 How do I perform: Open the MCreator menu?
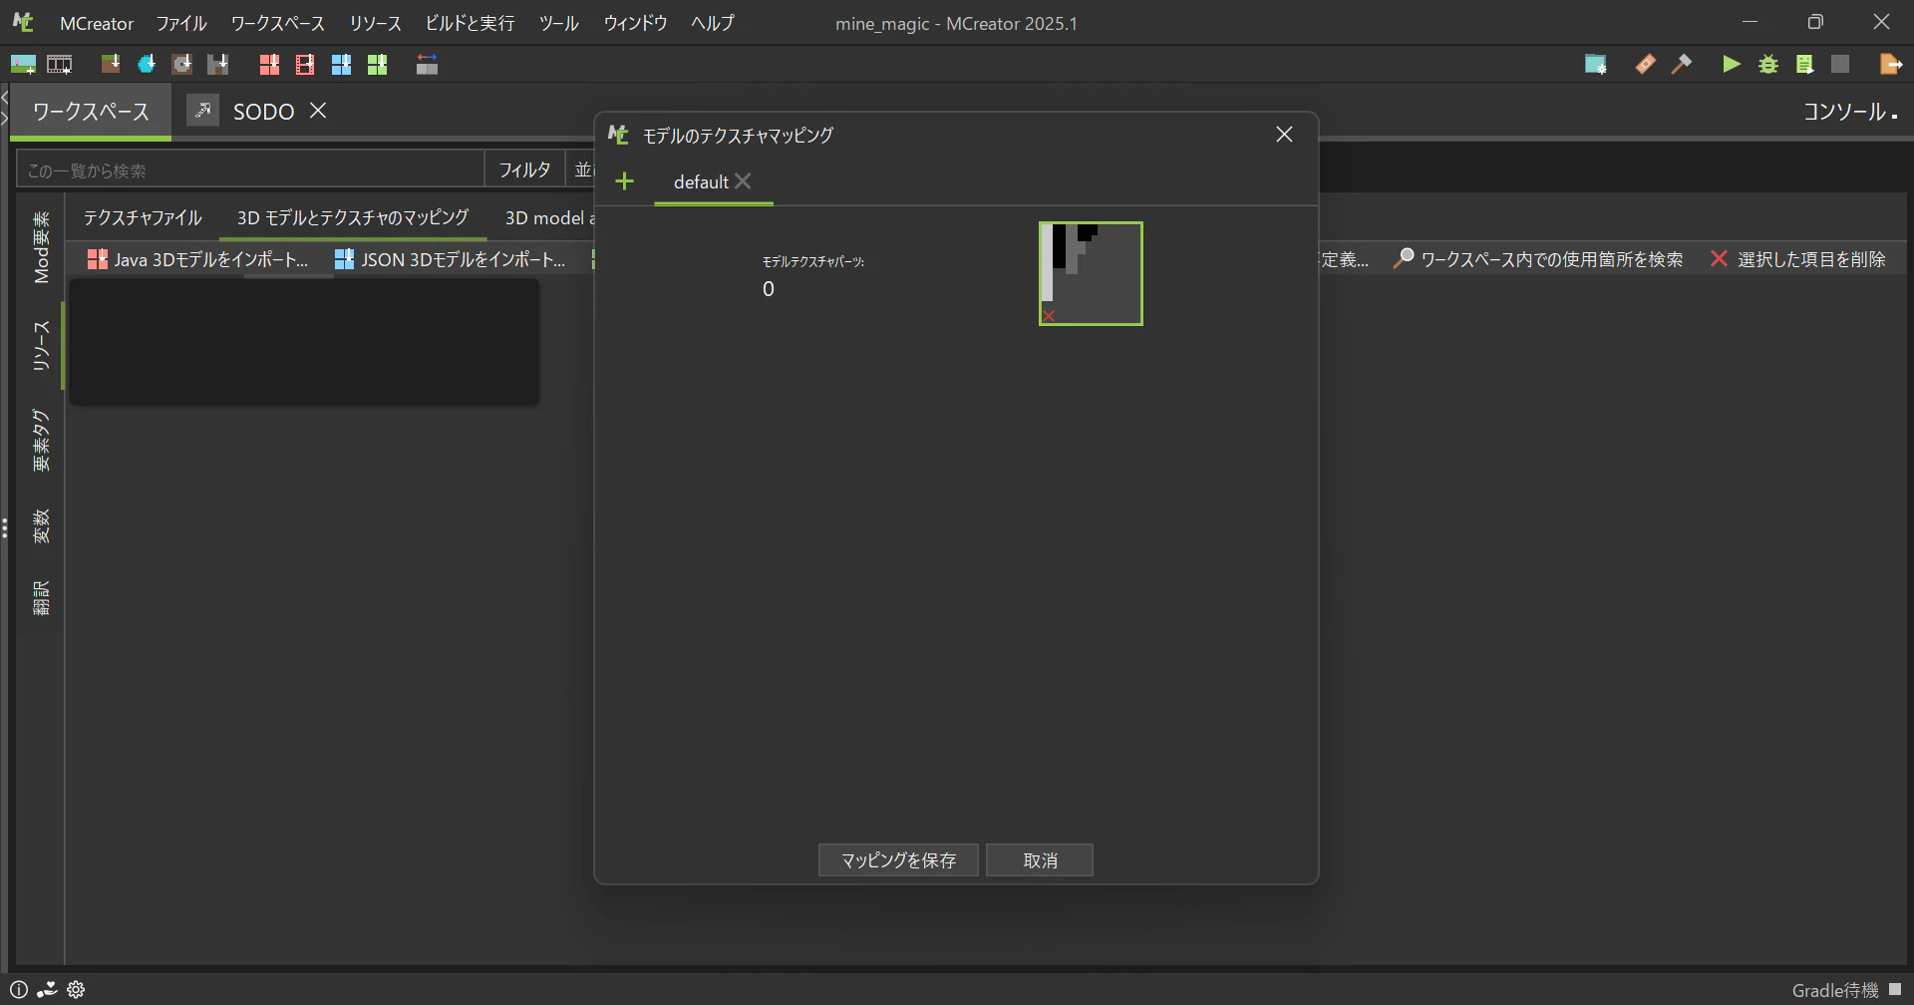tap(97, 23)
